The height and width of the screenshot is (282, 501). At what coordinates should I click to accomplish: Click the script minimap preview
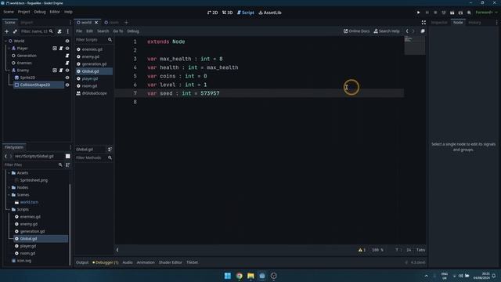(415, 45)
